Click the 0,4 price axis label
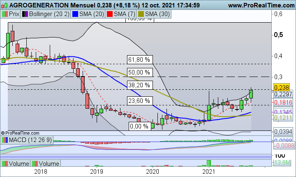 tap(278, 56)
